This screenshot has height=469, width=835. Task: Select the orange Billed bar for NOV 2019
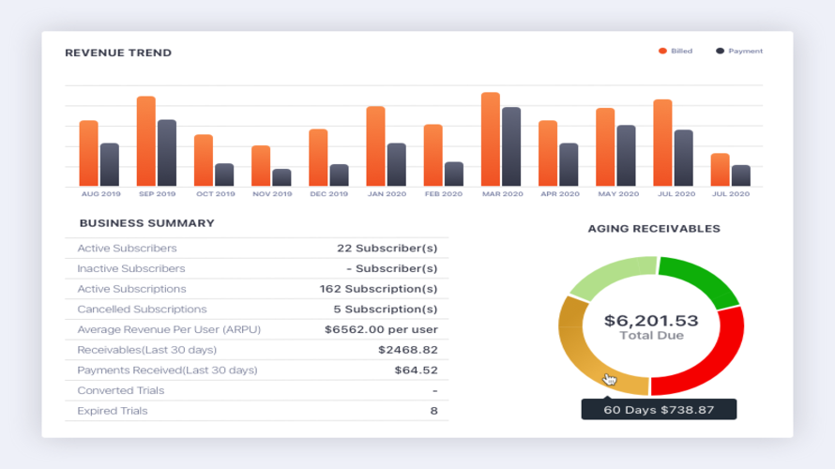[260, 165]
